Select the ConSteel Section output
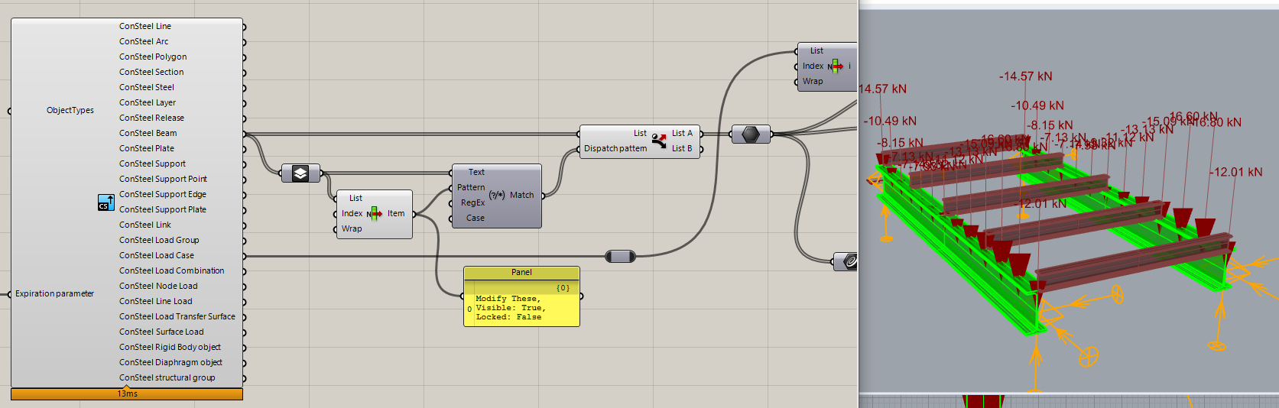Image resolution: width=1279 pixels, height=408 pixels. (x=151, y=72)
